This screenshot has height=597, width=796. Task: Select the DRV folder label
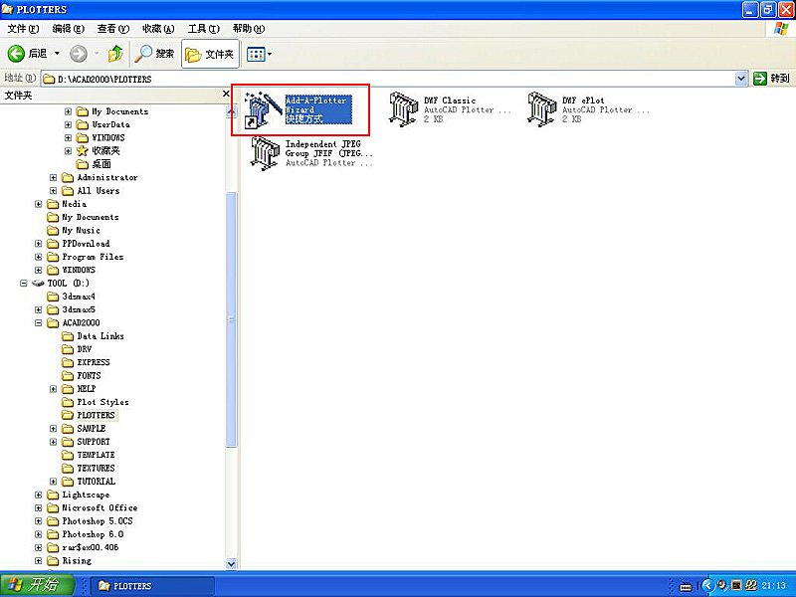(x=85, y=349)
